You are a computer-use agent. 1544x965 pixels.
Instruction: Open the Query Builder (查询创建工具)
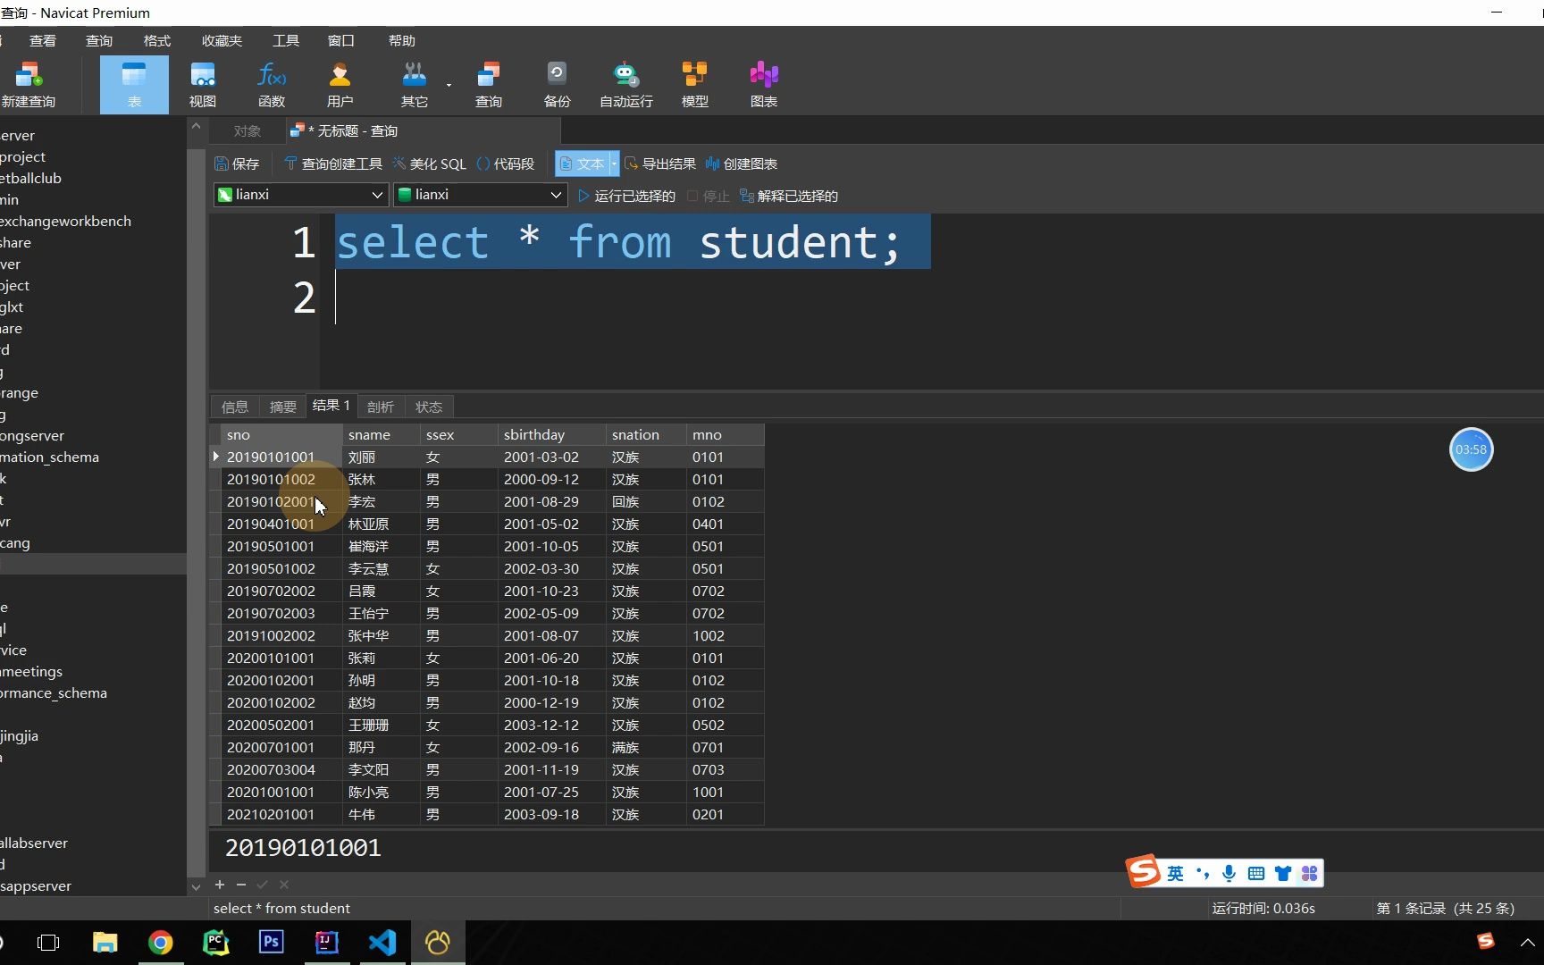pos(332,164)
